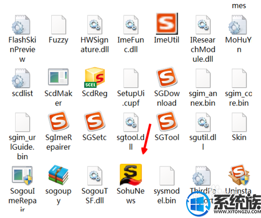Select the ImeFunc.dll file icon
Viewport: 261px width, 218px height.
pyautogui.click(x=131, y=25)
